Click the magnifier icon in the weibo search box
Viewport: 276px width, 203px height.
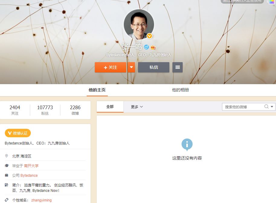[x=266, y=106]
